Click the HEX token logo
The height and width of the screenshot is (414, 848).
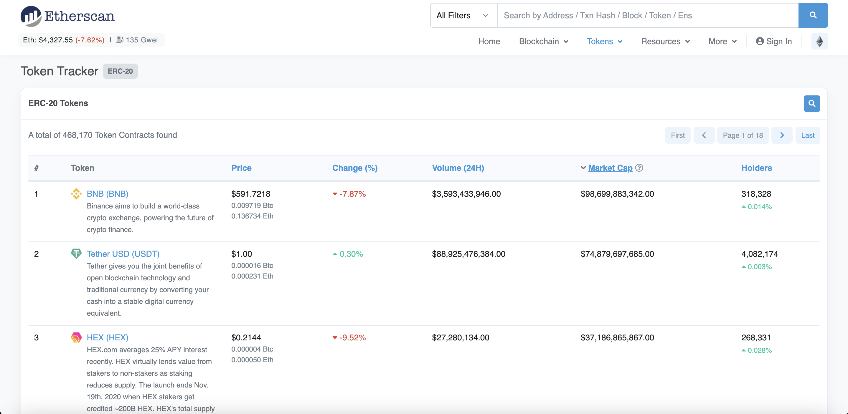[x=76, y=337]
